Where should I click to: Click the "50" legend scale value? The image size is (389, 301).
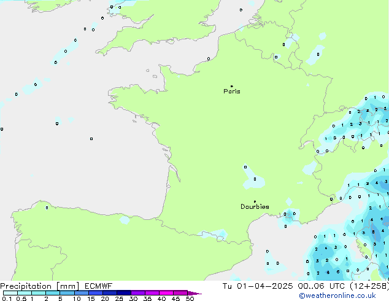190,299
